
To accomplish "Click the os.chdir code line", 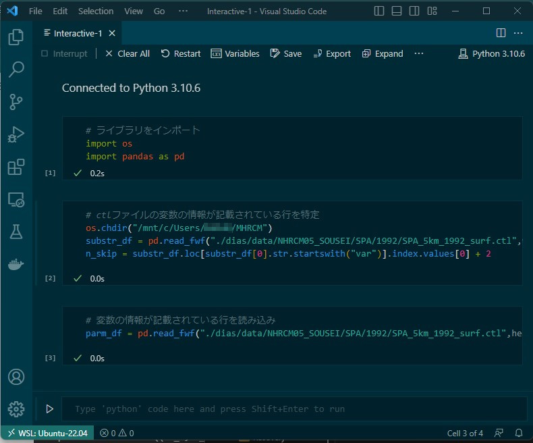I will [179, 228].
